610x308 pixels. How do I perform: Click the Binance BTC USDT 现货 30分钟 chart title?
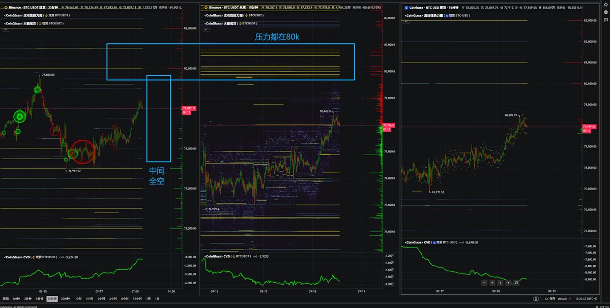pos(33,8)
